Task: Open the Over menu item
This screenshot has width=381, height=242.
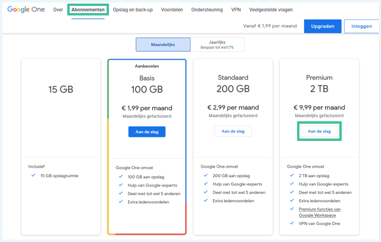Action: pyautogui.click(x=58, y=10)
